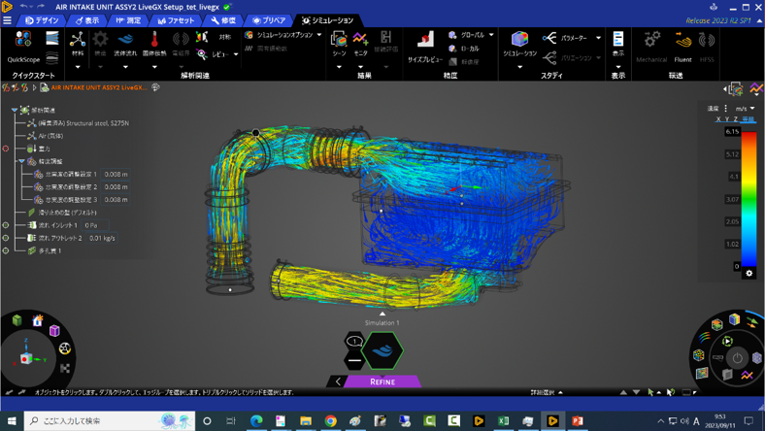Switch to the 測定 tab
Screen dimensions: 765x431
(x=128, y=20)
